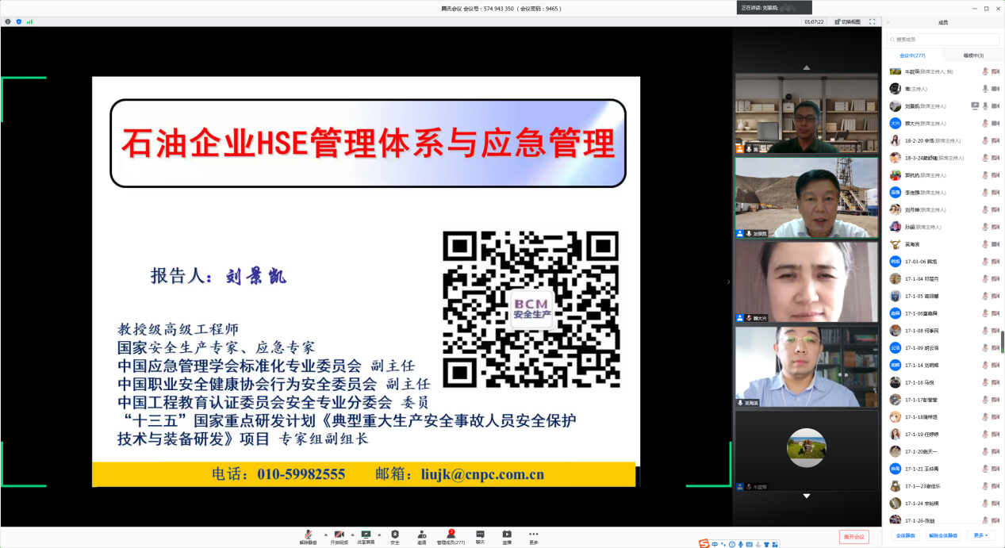The height and width of the screenshot is (548, 1005).
Task: Switch to the 等候中(3) waiting tab
Action: pyautogui.click(x=973, y=56)
